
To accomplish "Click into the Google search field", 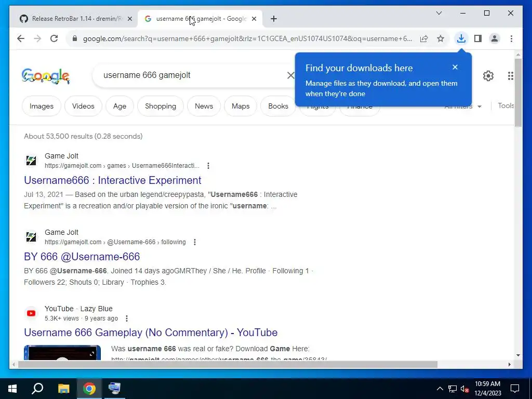I will point(193,75).
